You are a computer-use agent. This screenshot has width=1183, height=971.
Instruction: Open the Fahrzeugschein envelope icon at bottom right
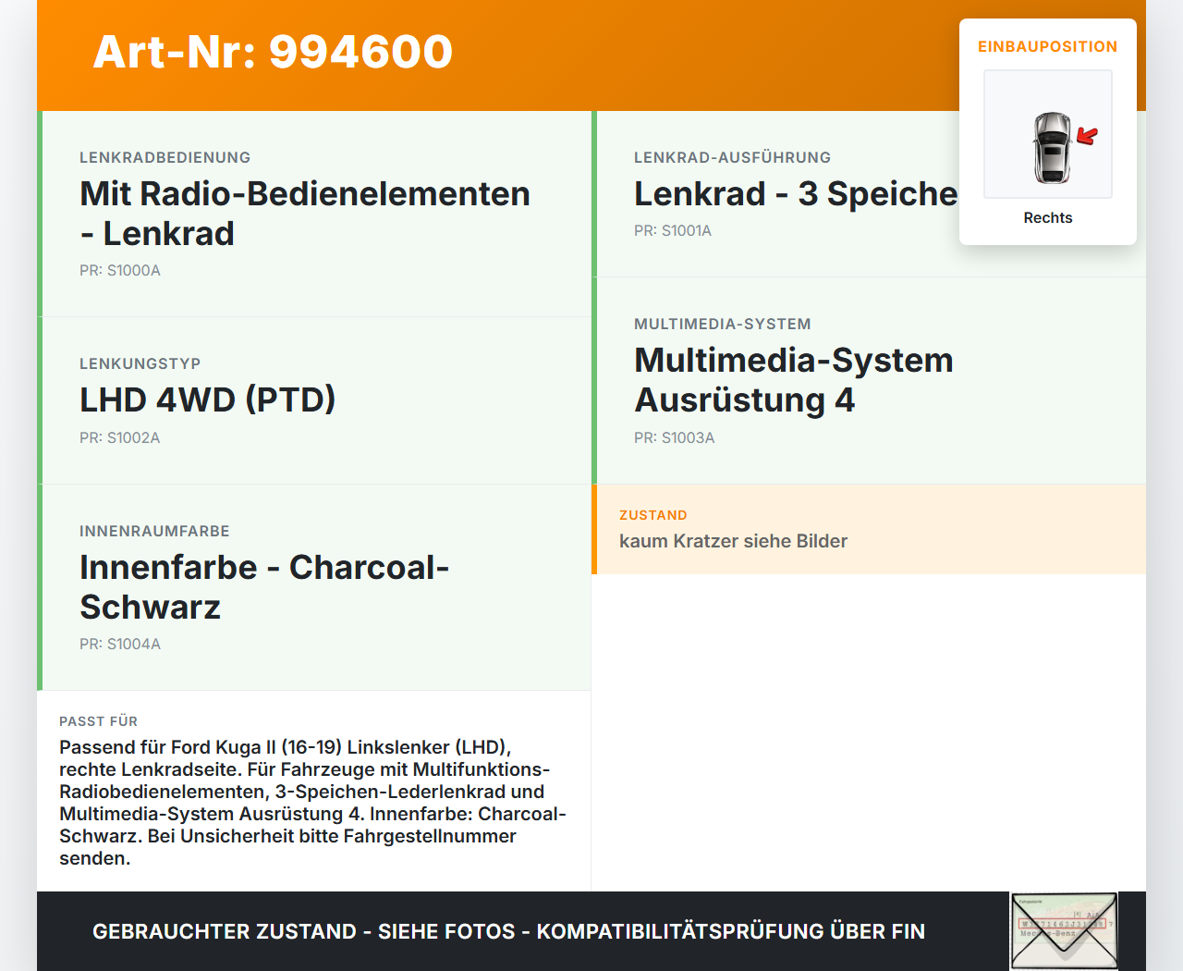coord(1064,930)
